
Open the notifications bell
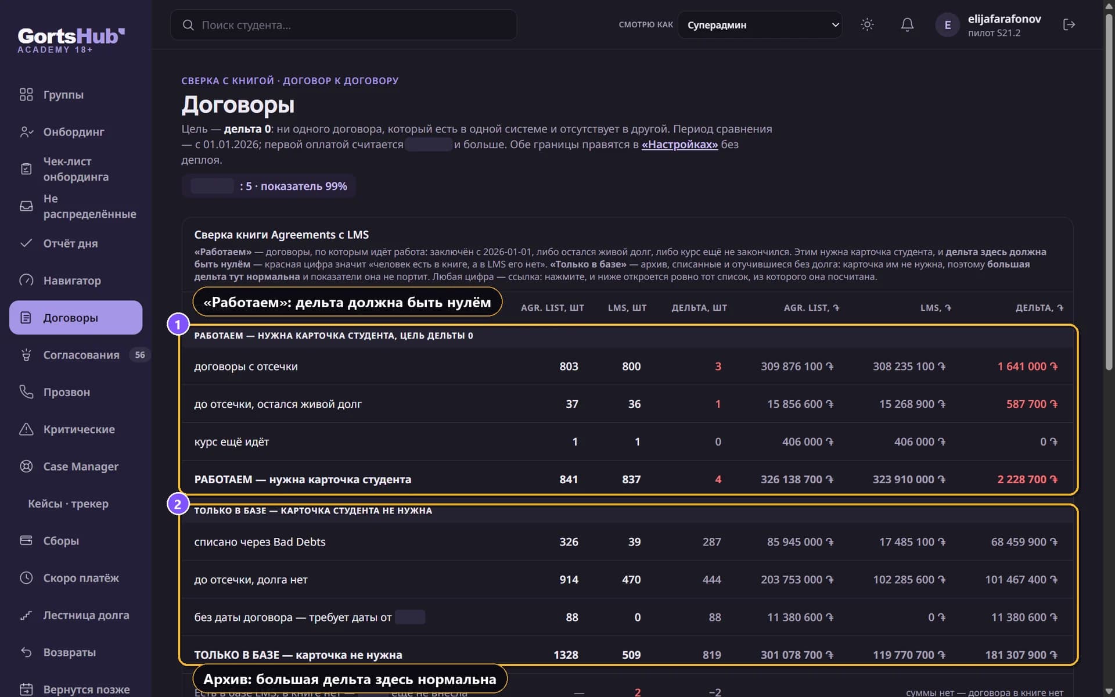pos(907,25)
